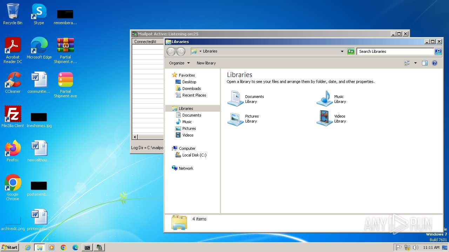Refresh the Libraries address bar

coord(351,51)
